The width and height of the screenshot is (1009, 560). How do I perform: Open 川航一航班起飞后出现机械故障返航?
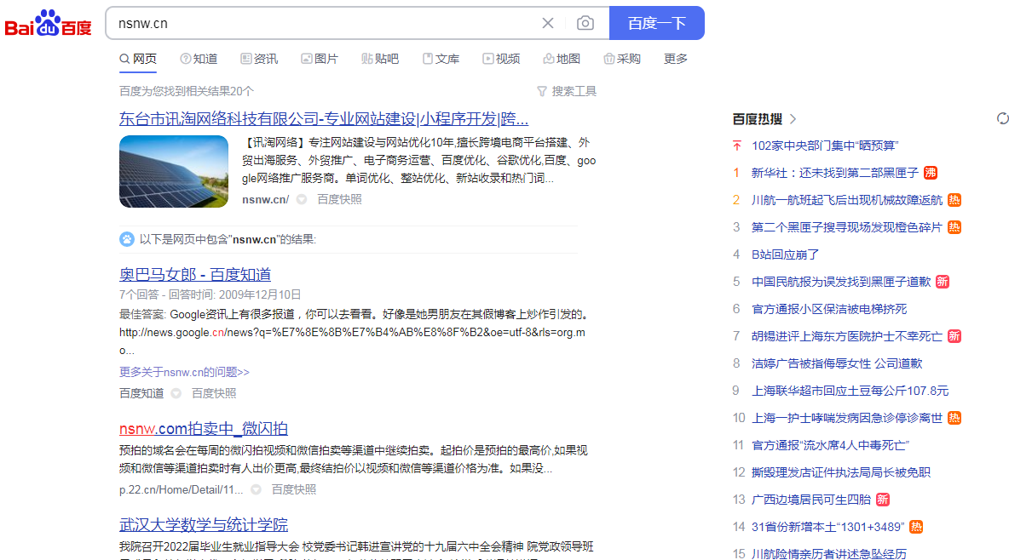847,200
